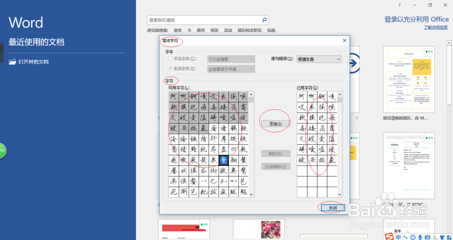The image size is (453, 240).
Task: Choose the 简历和求职信 suggested search
Action: [250, 30]
